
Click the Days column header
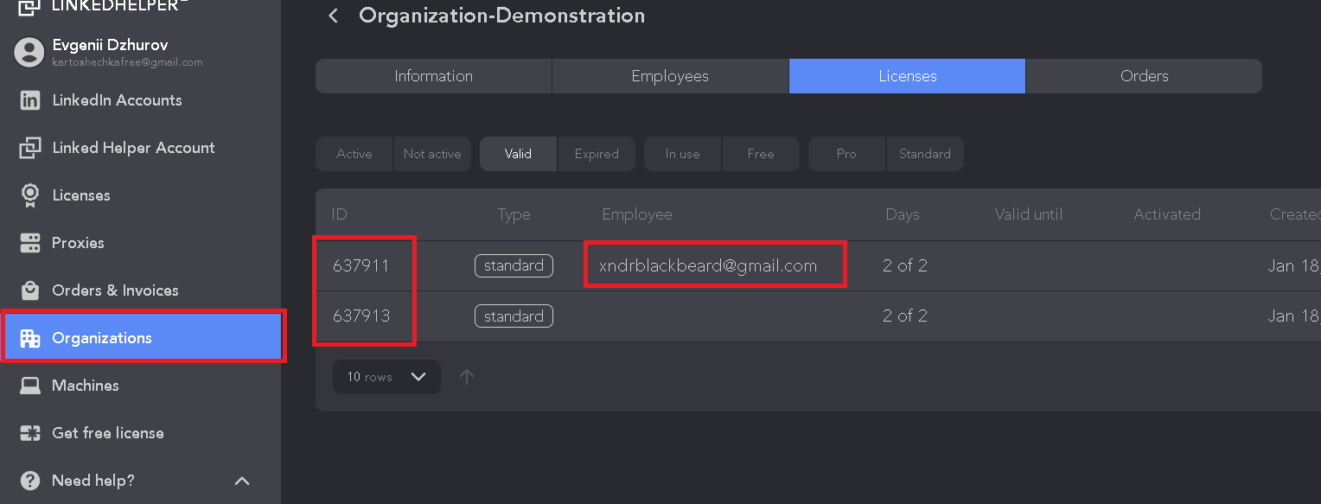pyautogui.click(x=903, y=214)
